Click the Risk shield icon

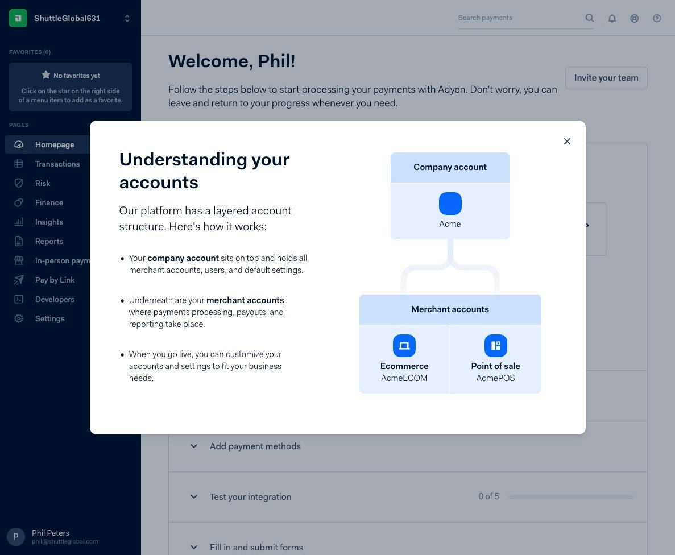coord(19,183)
